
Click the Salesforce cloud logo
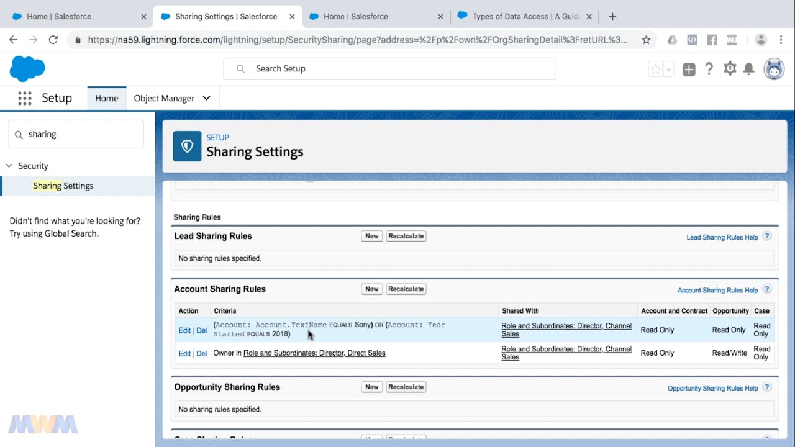pos(27,68)
